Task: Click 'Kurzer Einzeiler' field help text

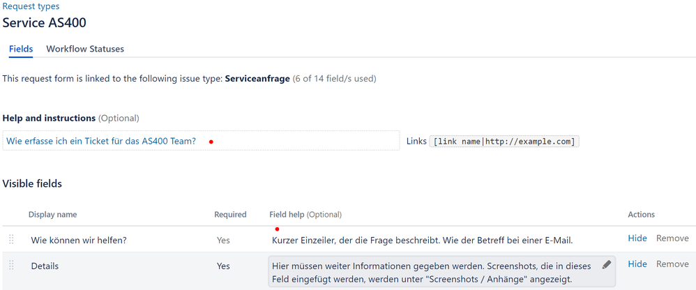Action: click(423, 241)
